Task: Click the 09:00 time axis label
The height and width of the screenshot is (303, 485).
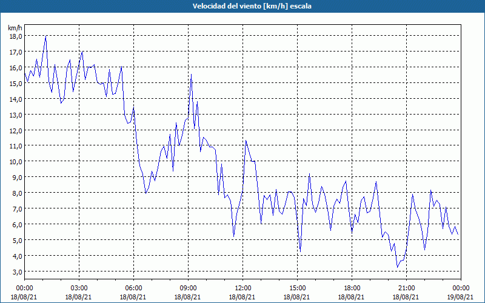Action: pos(188,288)
